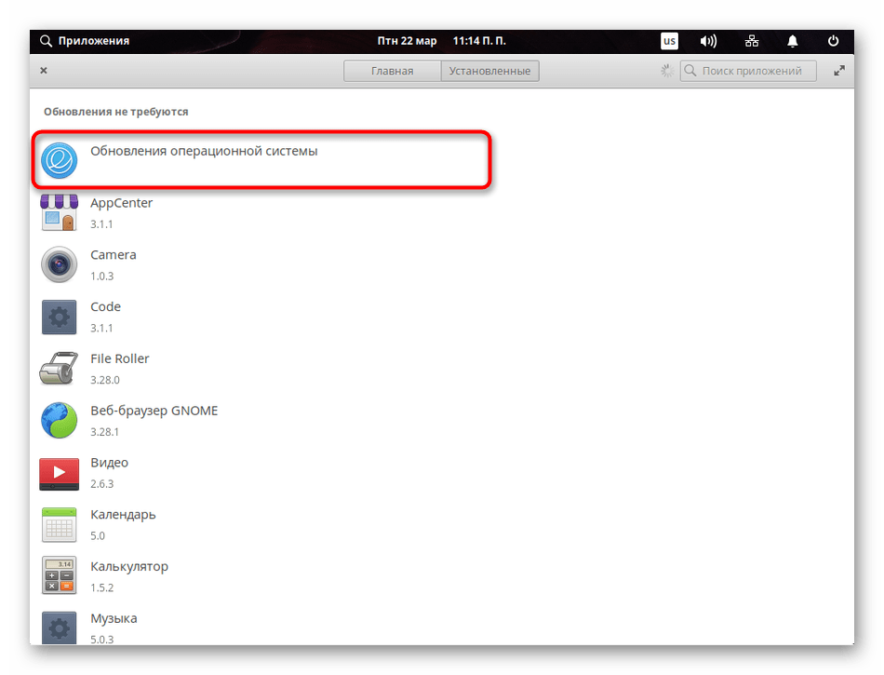Click File Roller version 3.28.0
Screen dimensions: 884x675
click(x=105, y=380)
